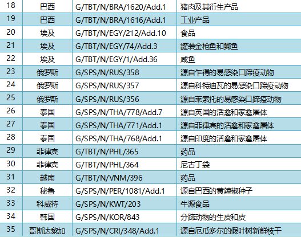Click notification G/SPS/N/RUS/356
The image size is (301, 237).
tap(107, 99)
